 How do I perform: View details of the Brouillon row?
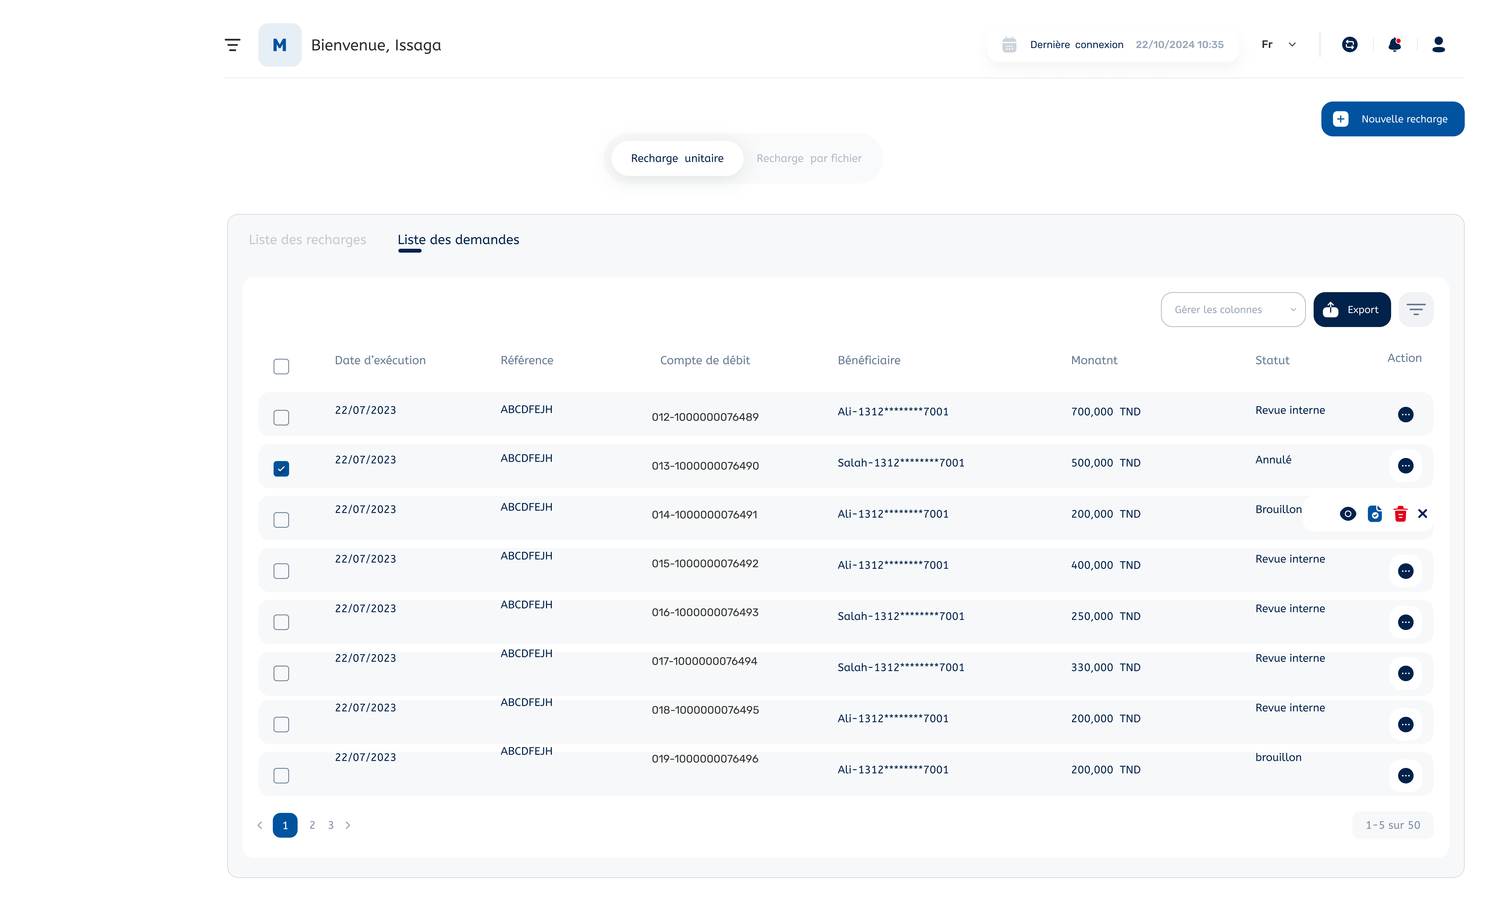pos(1348,514)
